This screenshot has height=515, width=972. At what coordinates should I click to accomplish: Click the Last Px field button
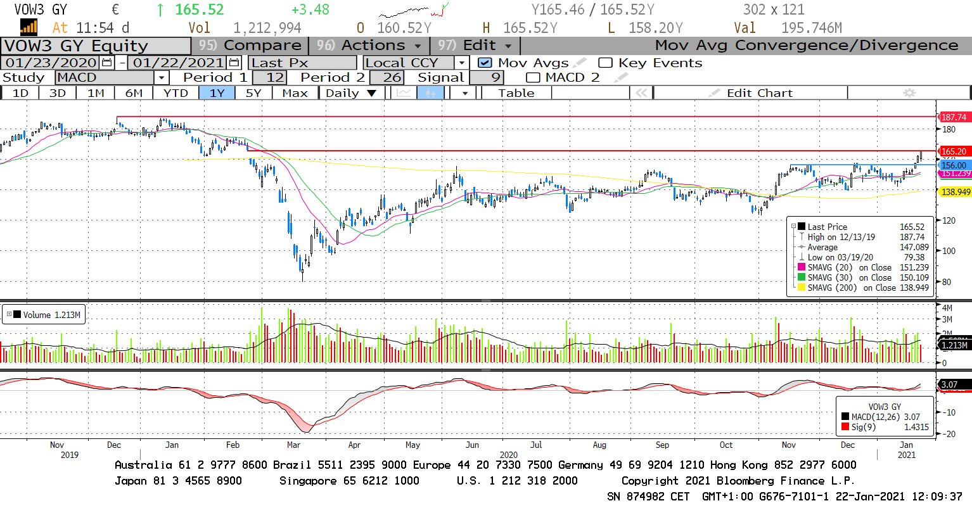point(302,63)
